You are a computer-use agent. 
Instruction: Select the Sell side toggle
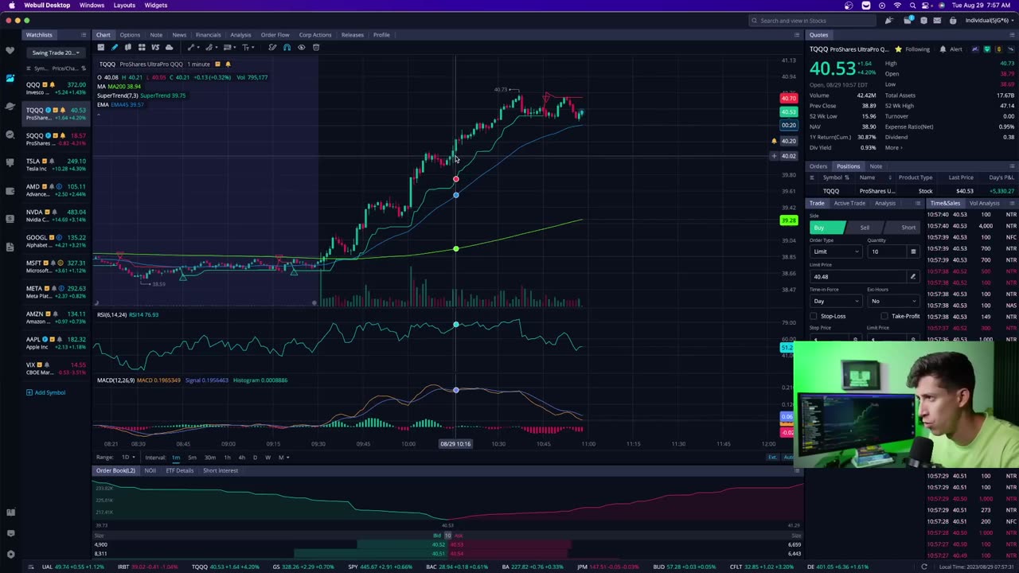(864, 228)
